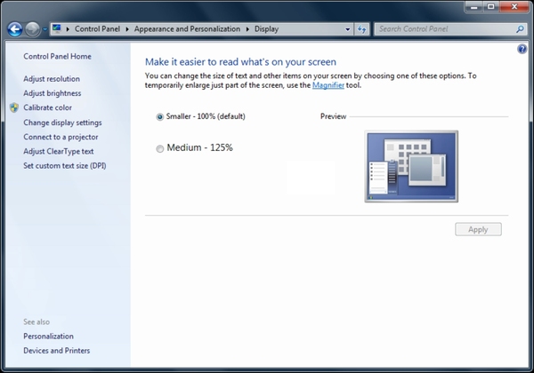Open Help via blue question mark icon
The height and width of the screenshot is (373, 534).
pyautogui.click(x=522, y=49)
